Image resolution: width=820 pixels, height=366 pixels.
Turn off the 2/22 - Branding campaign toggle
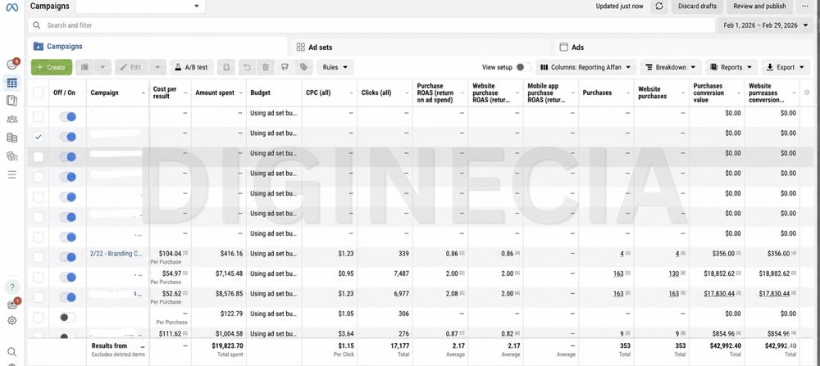click(67, 257)
